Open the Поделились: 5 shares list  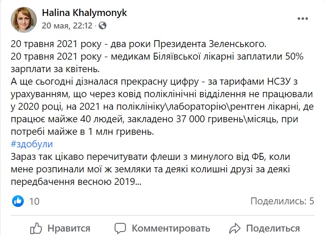[x=282, y=201]
